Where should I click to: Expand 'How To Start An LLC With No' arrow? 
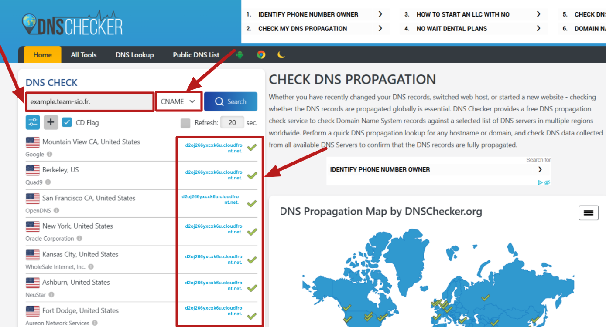pyautogui.click(x=539, y=14)
